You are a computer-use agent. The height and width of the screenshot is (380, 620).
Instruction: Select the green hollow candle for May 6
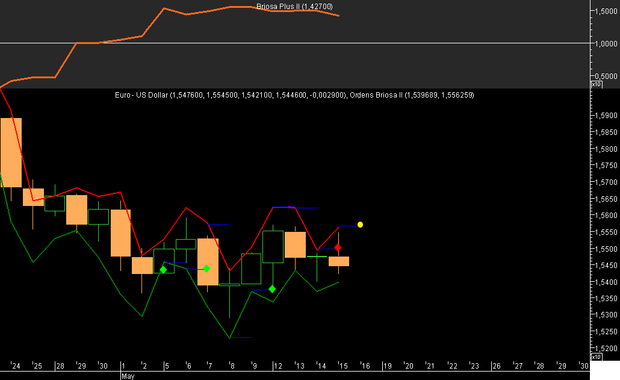186,244
